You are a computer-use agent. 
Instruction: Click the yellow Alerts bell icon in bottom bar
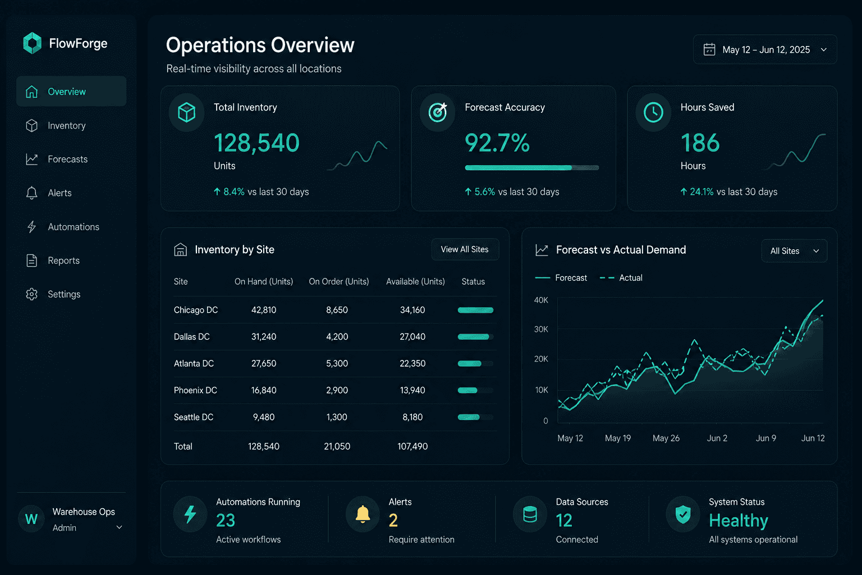click(x=363, y=514)
